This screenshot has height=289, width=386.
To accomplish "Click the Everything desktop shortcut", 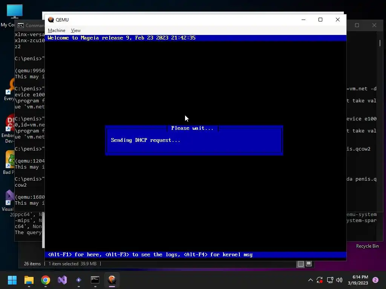I will click(x=9, y=90).
